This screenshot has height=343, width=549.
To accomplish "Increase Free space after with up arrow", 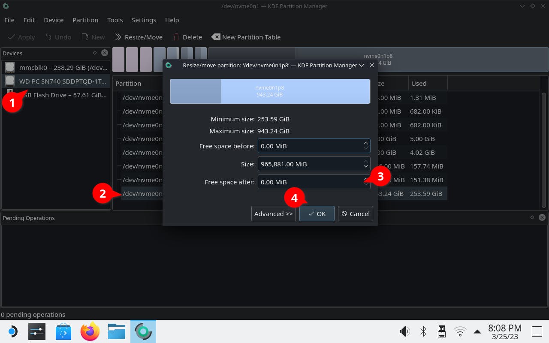I will point(365,179).
